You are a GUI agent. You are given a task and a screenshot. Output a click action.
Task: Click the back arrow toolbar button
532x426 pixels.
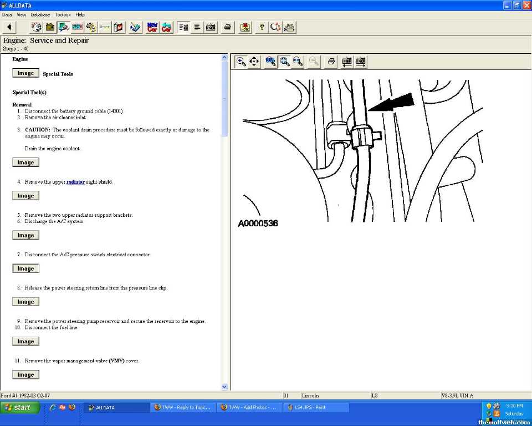[9, 27]
